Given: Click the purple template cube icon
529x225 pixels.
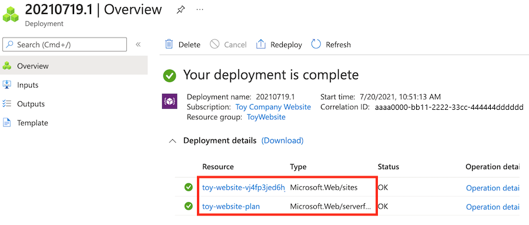Looking at the screenshot, I should pos(170,102).
